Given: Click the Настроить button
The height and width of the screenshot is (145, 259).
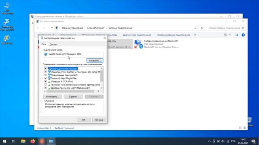Looking at the screenshot, I should click(95, 60).
